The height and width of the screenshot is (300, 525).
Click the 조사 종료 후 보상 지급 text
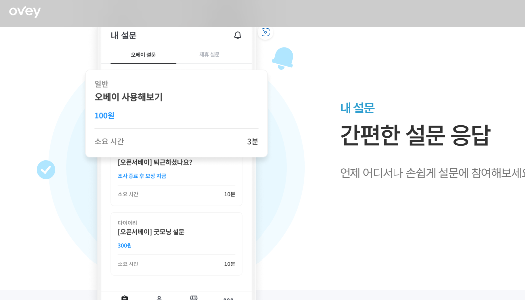tap(141, 176)
